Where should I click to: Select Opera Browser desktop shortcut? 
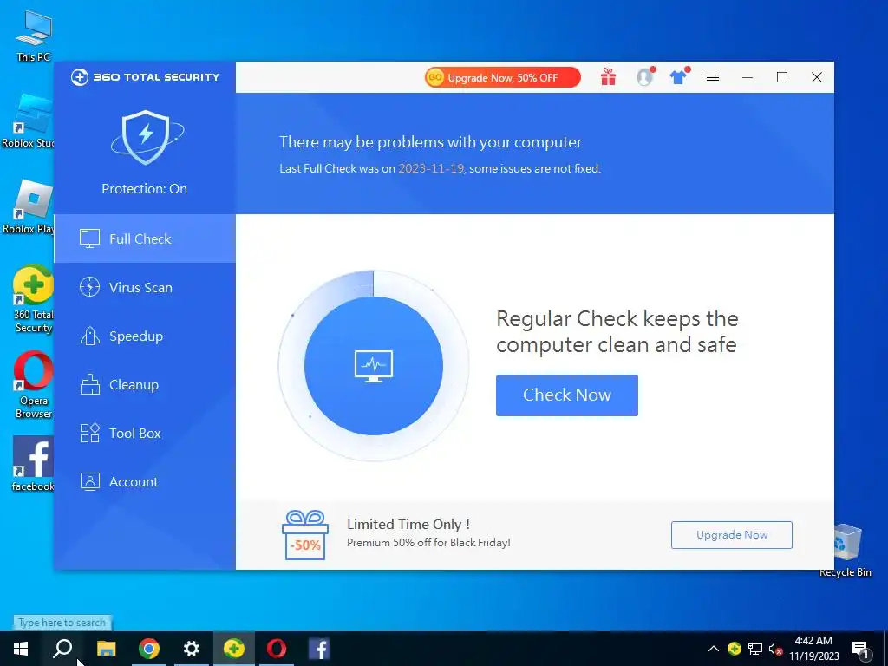tap(34, 385)
